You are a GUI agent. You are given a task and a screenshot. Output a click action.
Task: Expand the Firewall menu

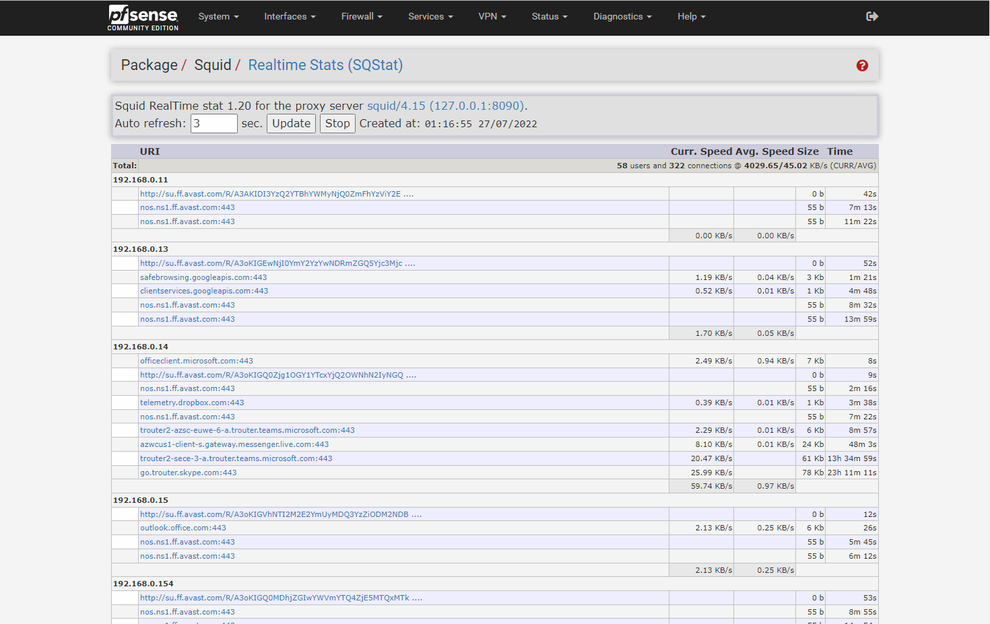pyautogui.click(x=362, y=17)
